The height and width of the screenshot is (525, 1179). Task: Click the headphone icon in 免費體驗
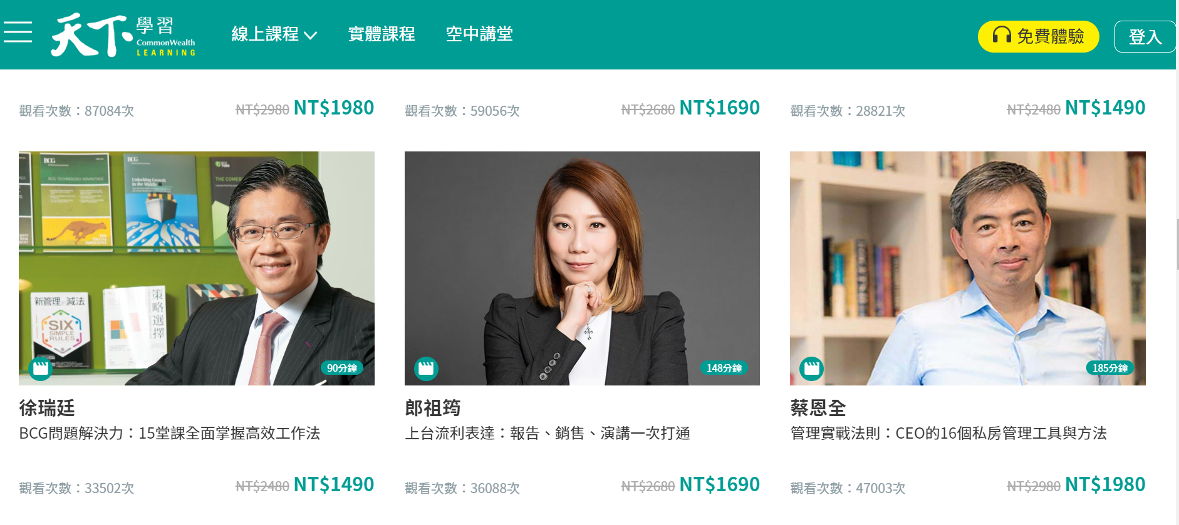coord(1002,35)
